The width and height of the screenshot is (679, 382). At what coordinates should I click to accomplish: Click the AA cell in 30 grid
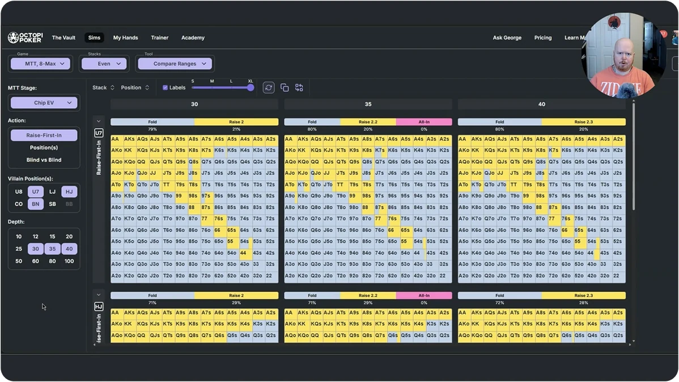(x=116, y=139)
